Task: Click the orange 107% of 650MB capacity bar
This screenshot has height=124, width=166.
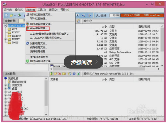Action: click(142, 15)
